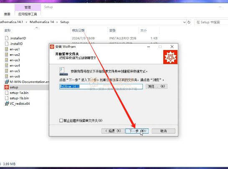Click the Browse button for folder

[x=157, y=86]
